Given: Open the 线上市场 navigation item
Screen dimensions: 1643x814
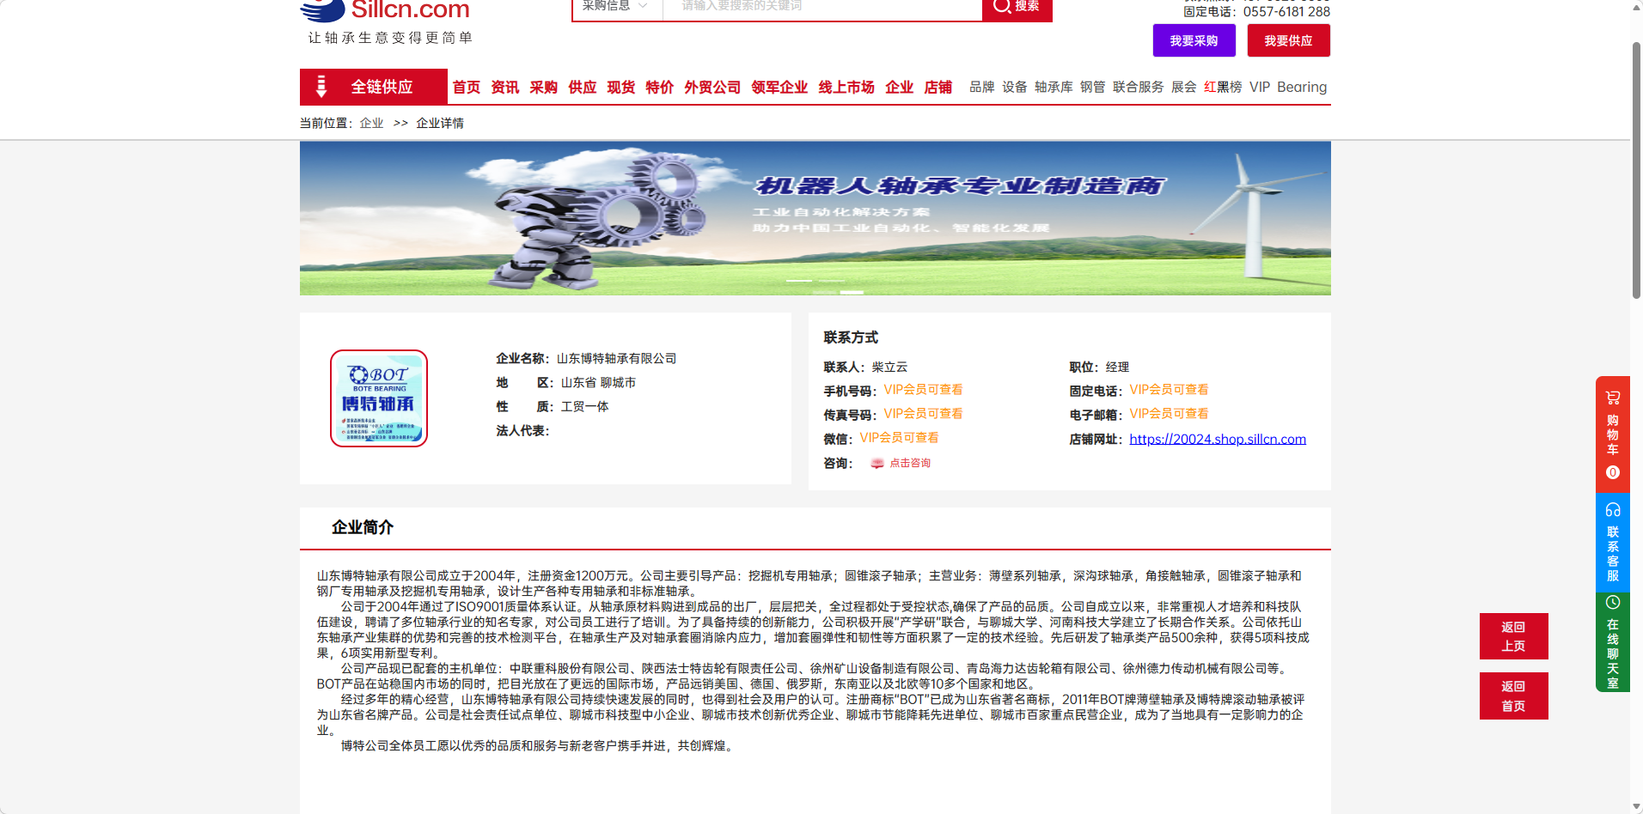Looking at the screenshot, I should point(846,88).
